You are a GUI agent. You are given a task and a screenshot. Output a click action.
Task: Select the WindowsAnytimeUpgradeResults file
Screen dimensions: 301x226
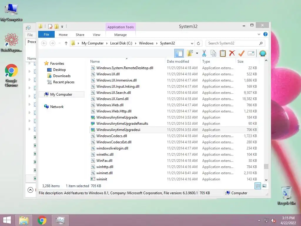174,123
